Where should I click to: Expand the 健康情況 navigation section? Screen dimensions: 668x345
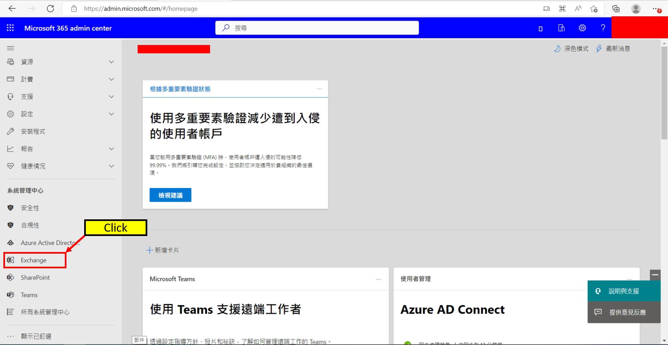[x=32, y=166]
